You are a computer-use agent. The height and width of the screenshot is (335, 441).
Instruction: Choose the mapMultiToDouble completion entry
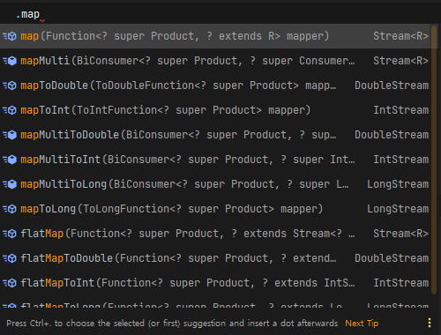point(215,135)
